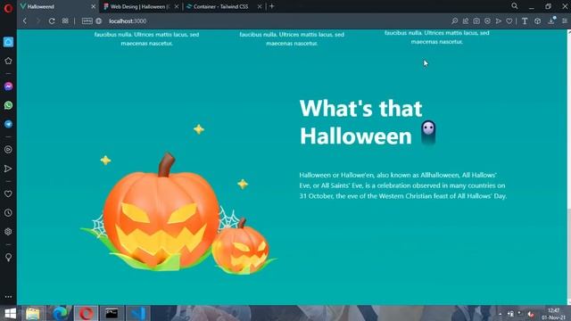
Task: Open search in page toolbar icon
Action: click(454, 21)
